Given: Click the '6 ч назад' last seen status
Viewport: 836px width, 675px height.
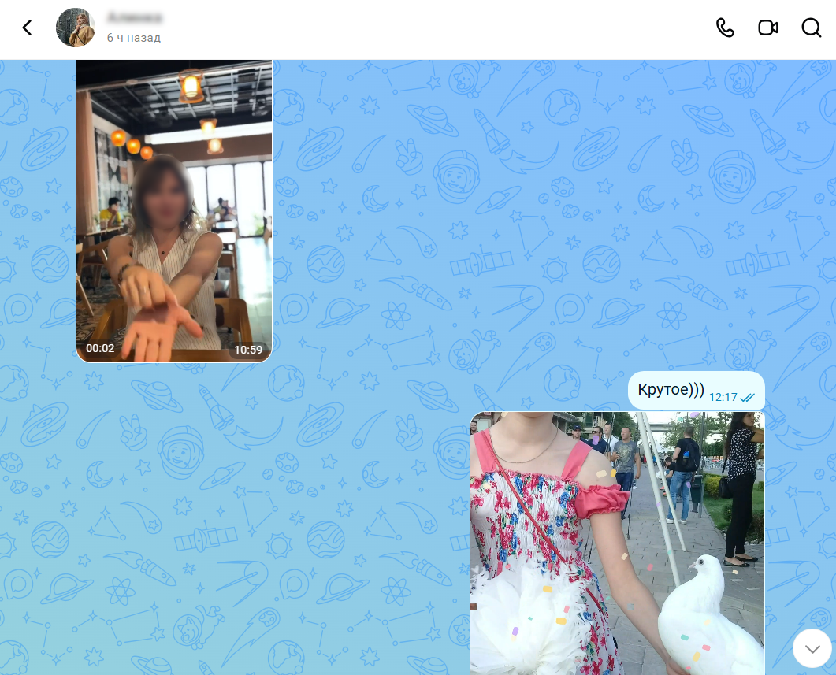Looking at the screenshot, I should click(x=133, y=38).
